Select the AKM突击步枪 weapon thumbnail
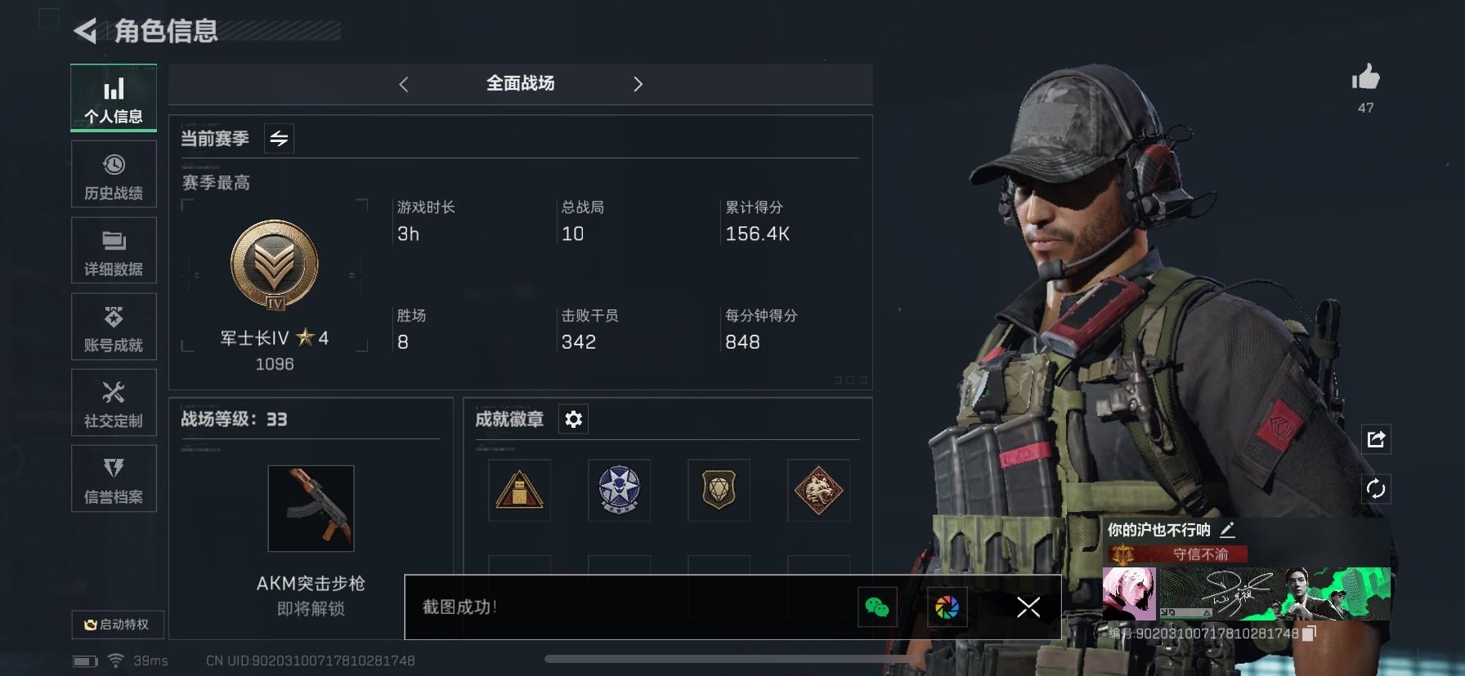Screen dimensions: 1465x676 pyautogui.click(x=311, y=509)
